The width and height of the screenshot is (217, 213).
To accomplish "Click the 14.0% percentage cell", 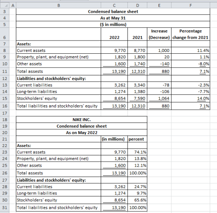I will 191,99.
